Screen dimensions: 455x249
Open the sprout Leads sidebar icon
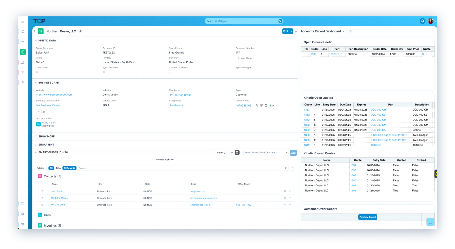23,82
